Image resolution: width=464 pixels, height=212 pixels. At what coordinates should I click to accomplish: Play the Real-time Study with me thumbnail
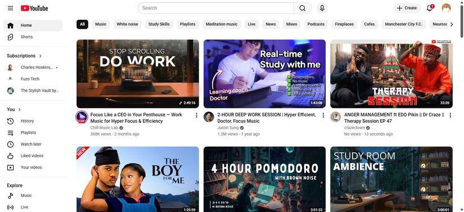click(264, 74)
